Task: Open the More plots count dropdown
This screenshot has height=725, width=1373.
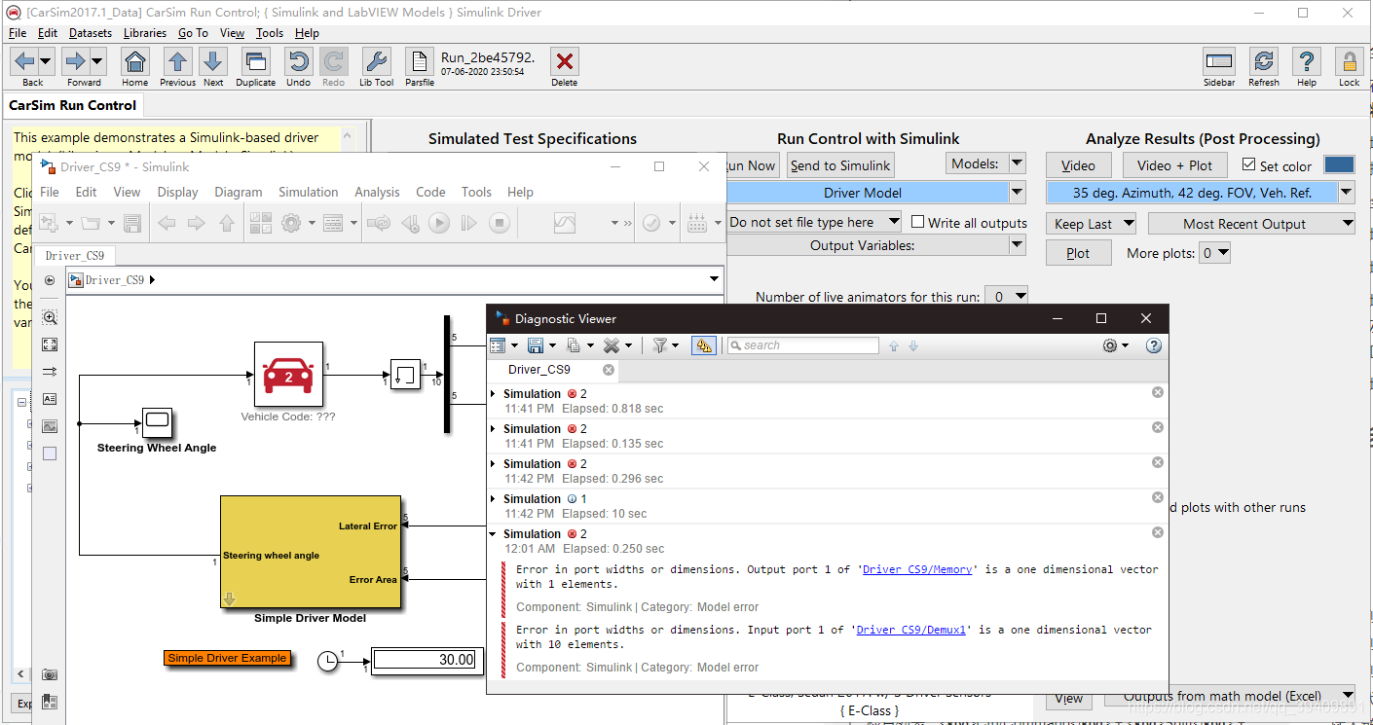Action: (1215, 253)
